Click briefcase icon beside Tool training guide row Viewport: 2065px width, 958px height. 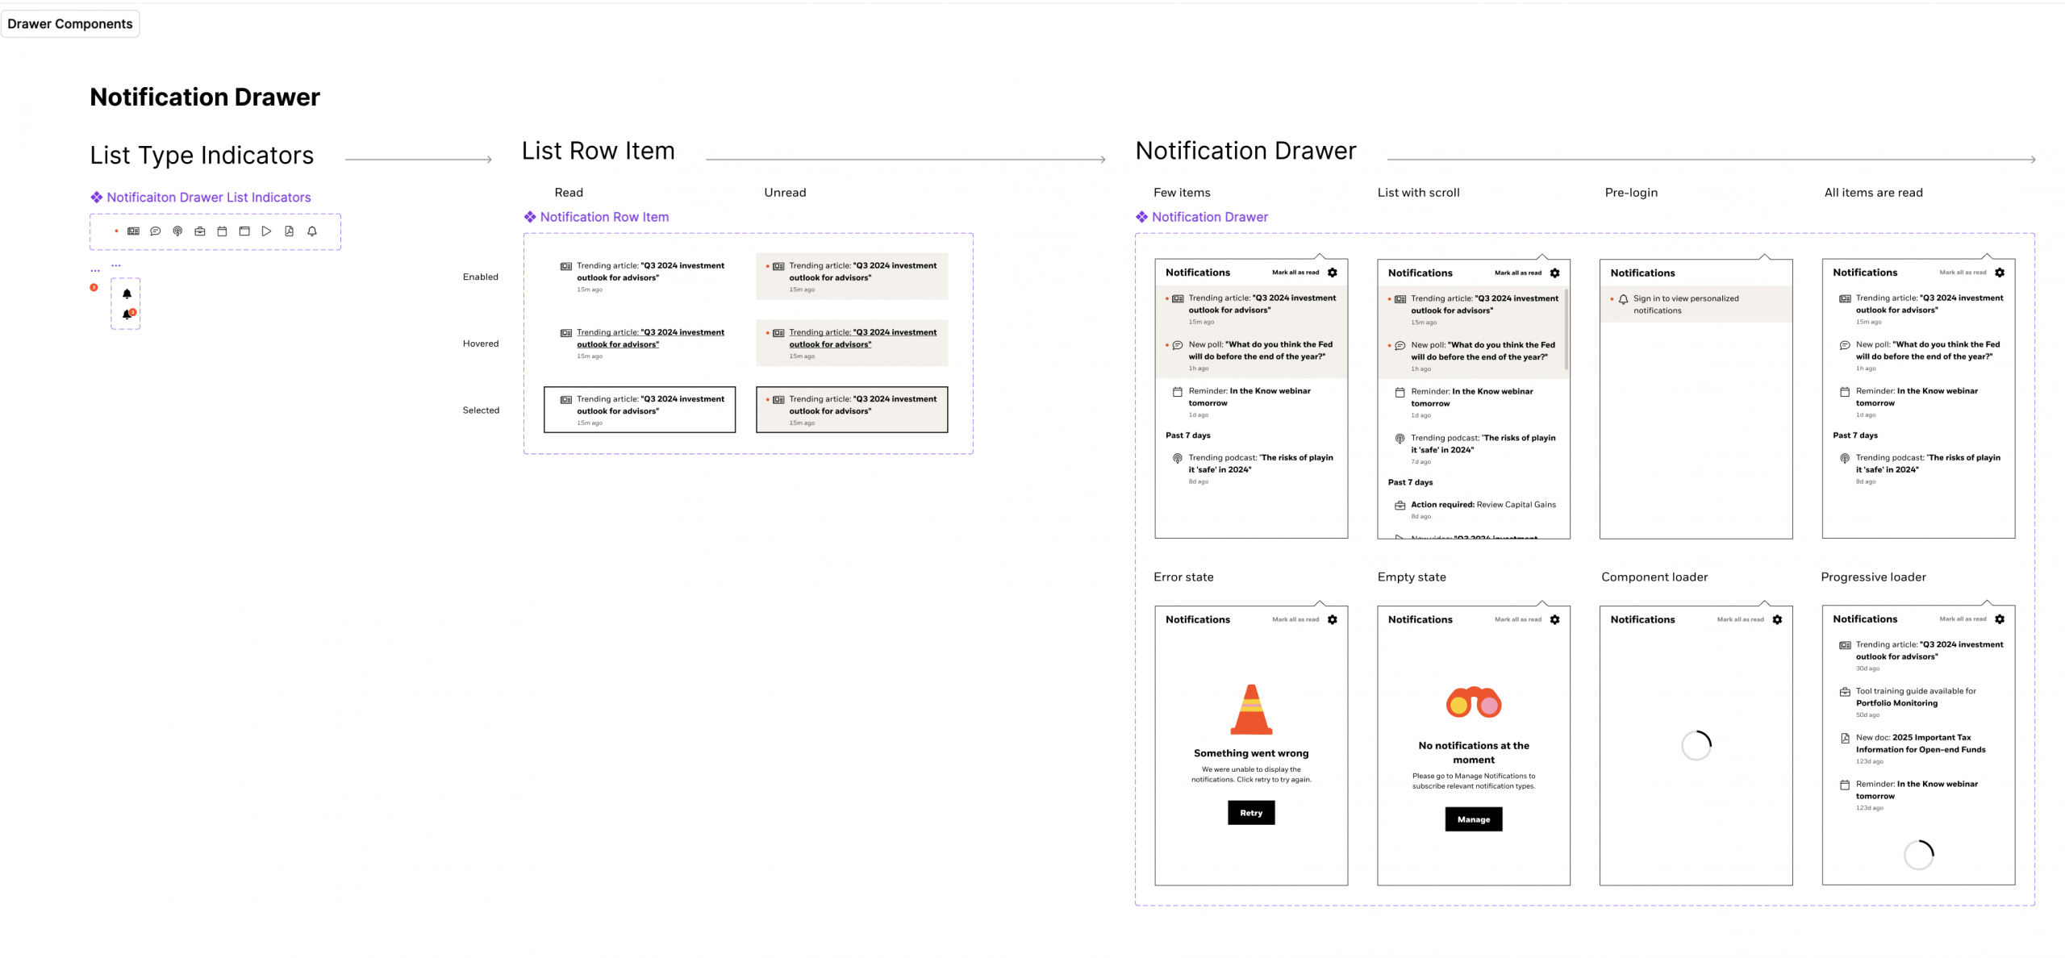pos(1845,692)
